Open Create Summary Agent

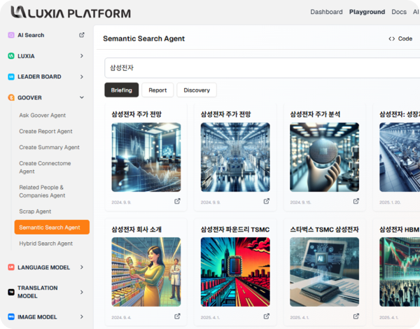click(49, 148)
